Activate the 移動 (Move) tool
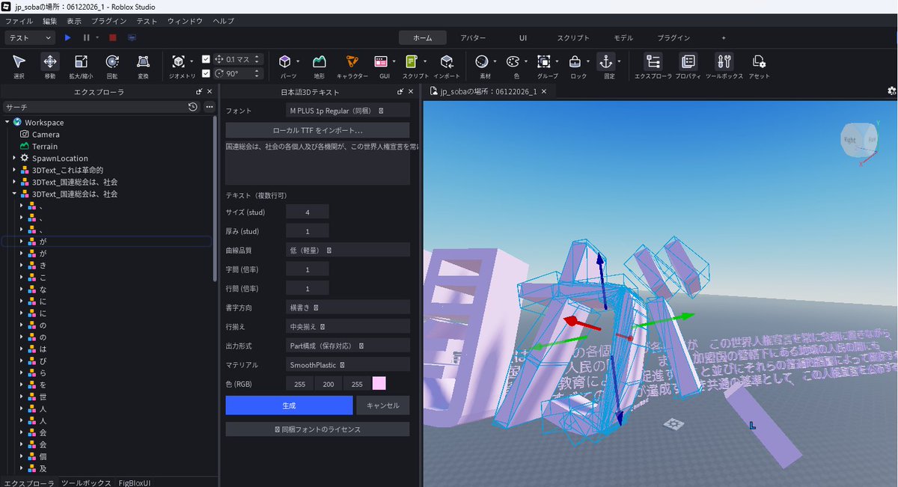Screen dimensions: 898x487 (x=50, y=62)
